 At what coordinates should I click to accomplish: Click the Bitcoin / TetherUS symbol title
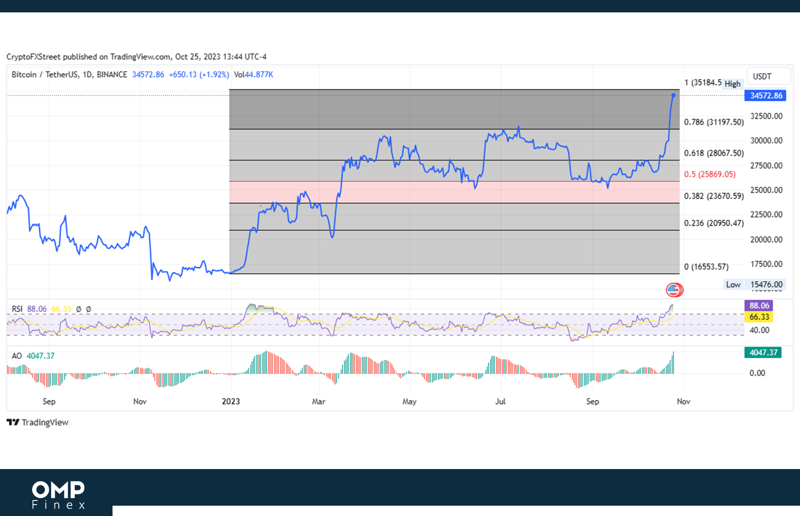69,74
